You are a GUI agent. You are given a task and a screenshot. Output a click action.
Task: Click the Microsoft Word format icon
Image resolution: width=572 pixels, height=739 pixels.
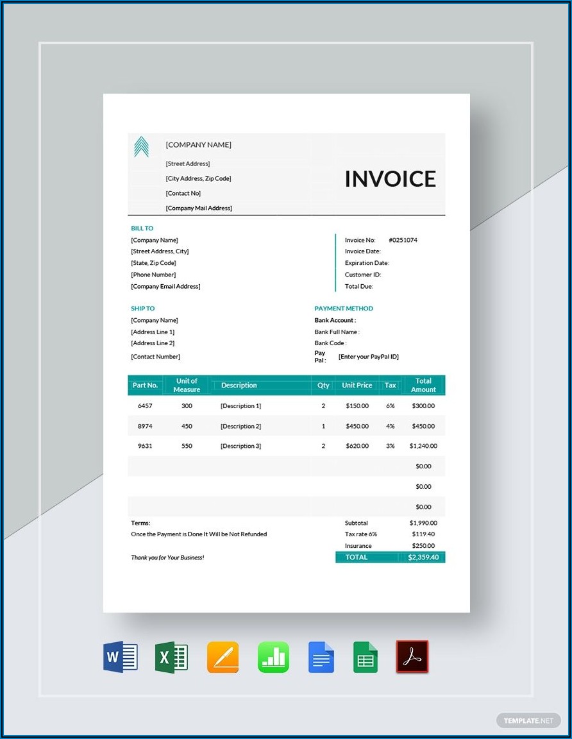coord(121,657)
